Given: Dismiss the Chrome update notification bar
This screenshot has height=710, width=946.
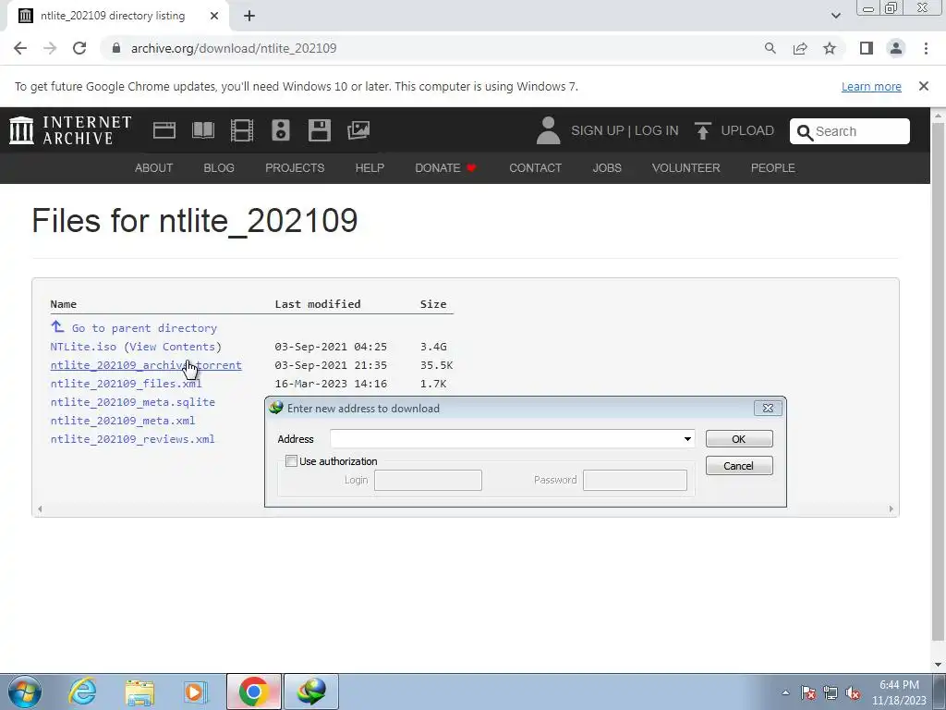Looking at the screenshot, I should coord(923,86).
